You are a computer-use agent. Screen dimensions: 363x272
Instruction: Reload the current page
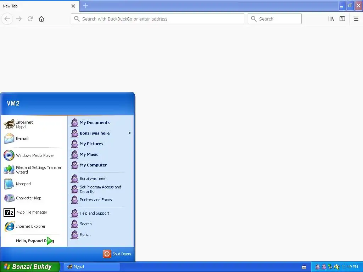tap(30, 19)
